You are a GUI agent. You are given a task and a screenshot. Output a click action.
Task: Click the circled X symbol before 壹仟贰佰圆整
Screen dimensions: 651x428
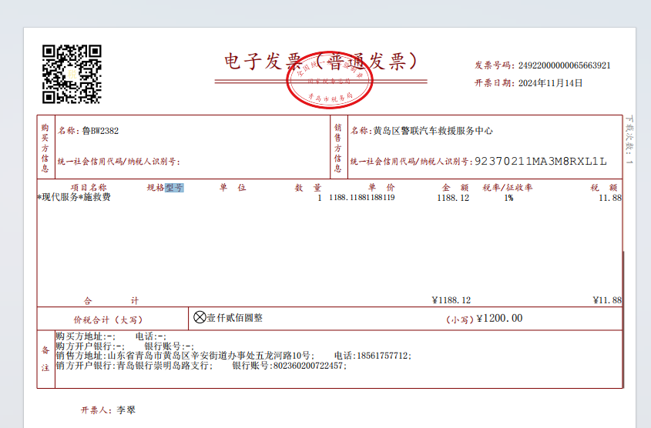pos(200,317)
